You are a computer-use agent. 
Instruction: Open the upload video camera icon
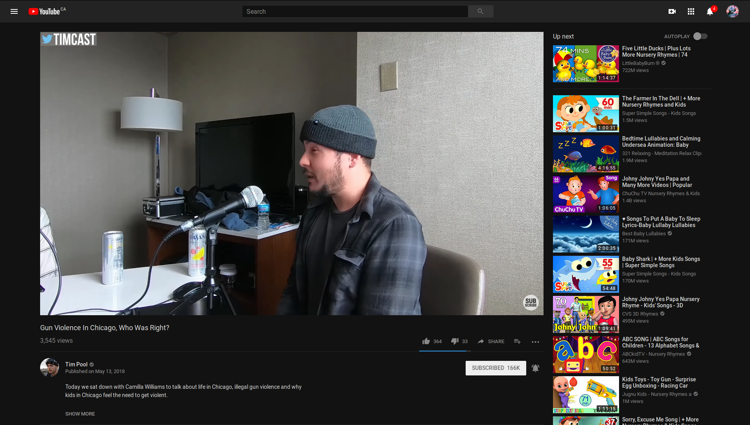point(672,11)
